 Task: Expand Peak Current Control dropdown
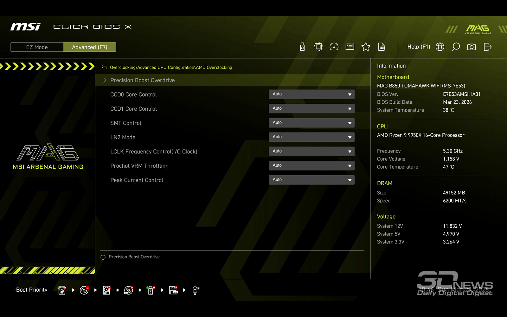pyautogui.click(x=311, y=180)
